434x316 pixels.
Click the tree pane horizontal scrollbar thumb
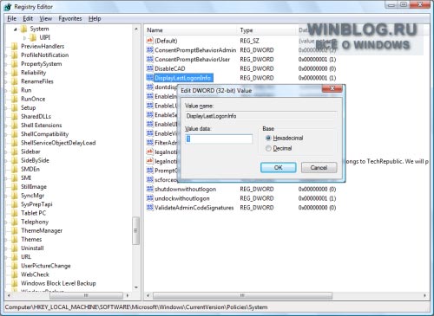click(86, 295)
